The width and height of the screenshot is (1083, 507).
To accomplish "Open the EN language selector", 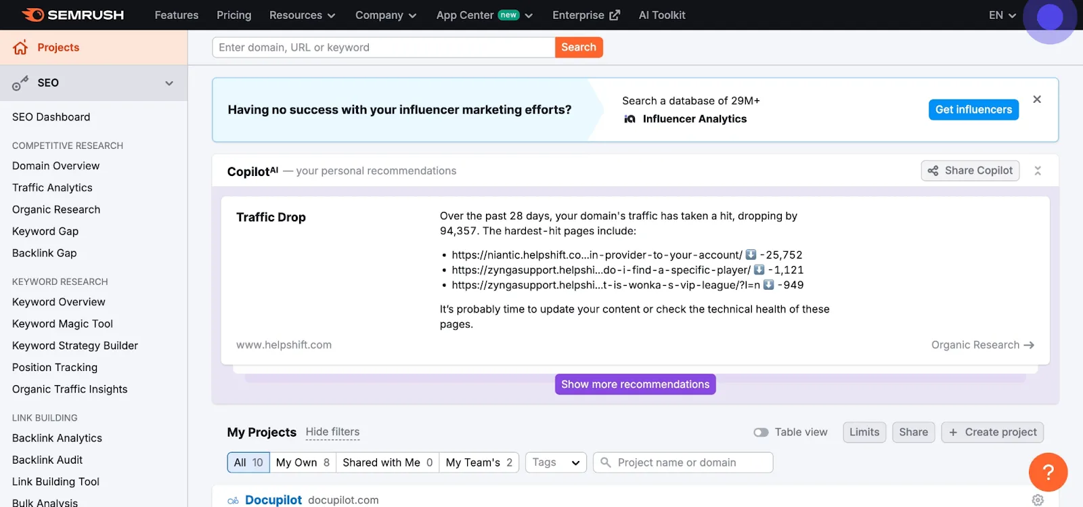I will point(1002,15).
